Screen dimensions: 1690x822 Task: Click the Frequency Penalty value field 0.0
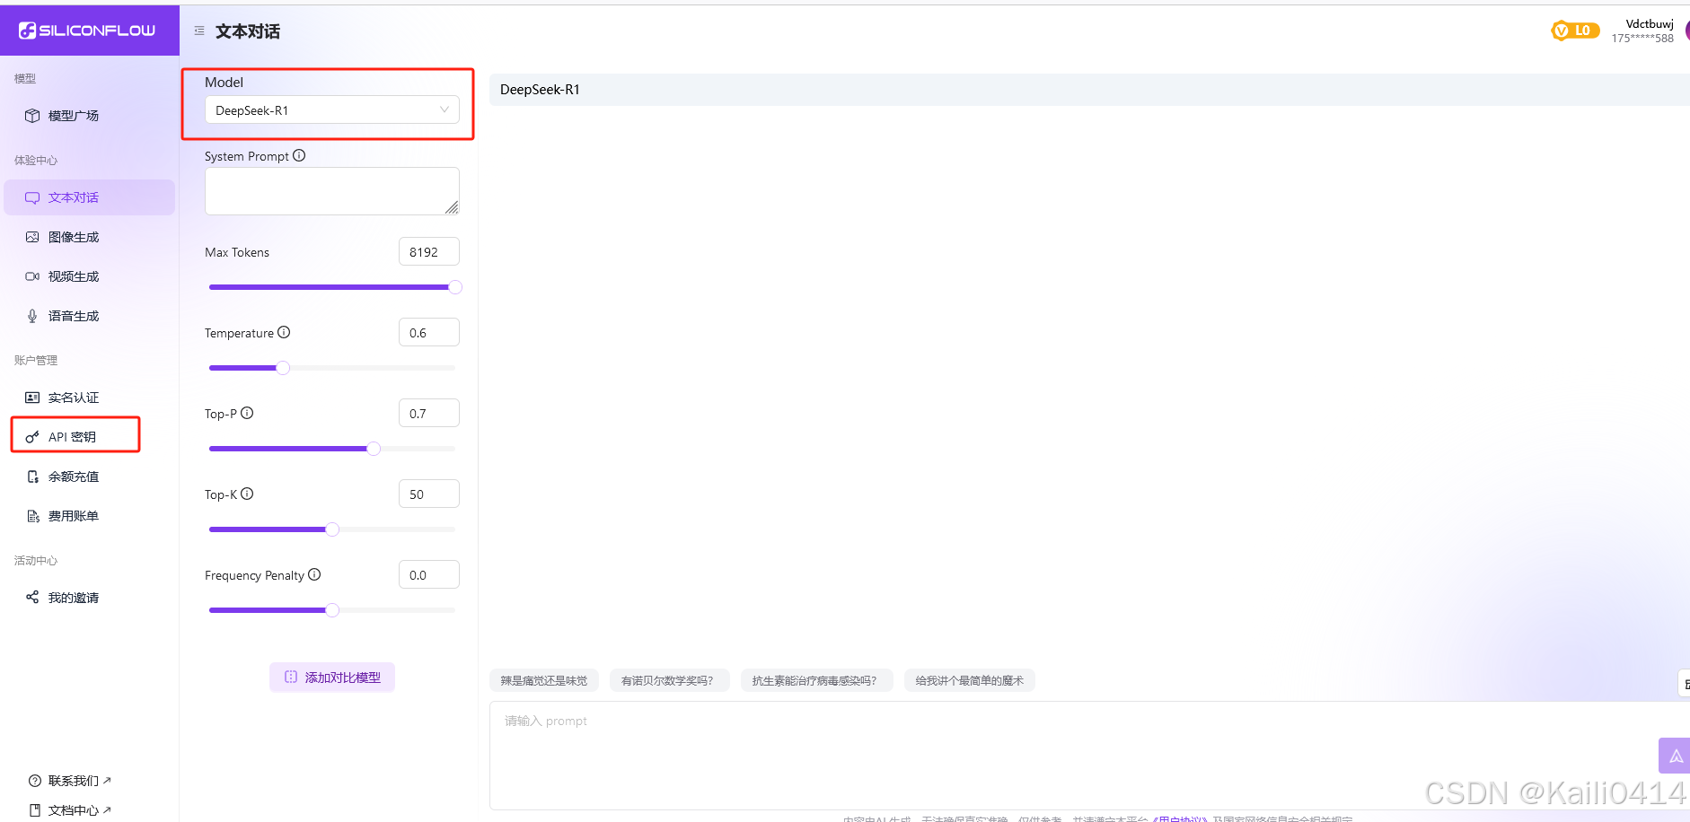point(429,574)
